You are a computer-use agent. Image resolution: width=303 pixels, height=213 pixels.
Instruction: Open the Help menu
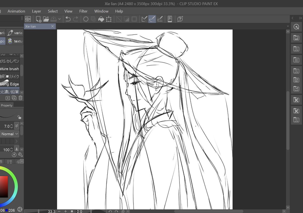coord(119,11)
